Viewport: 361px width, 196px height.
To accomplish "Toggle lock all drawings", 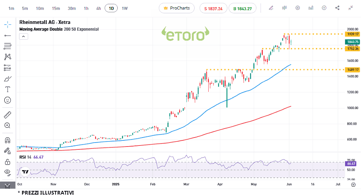I will (8, 162).
